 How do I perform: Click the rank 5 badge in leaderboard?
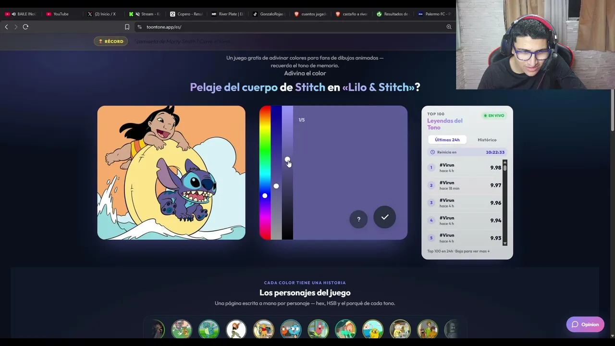pyautogui.click(x=431, y=238)
